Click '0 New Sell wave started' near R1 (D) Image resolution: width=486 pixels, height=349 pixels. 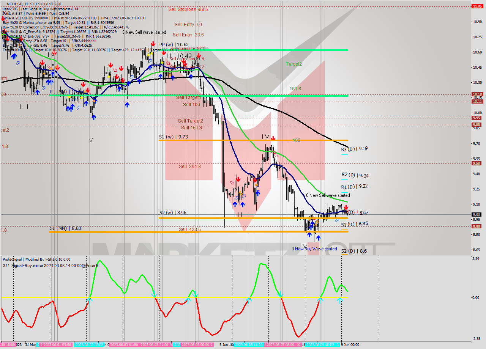pyautogui.click(x=328, y=195)
